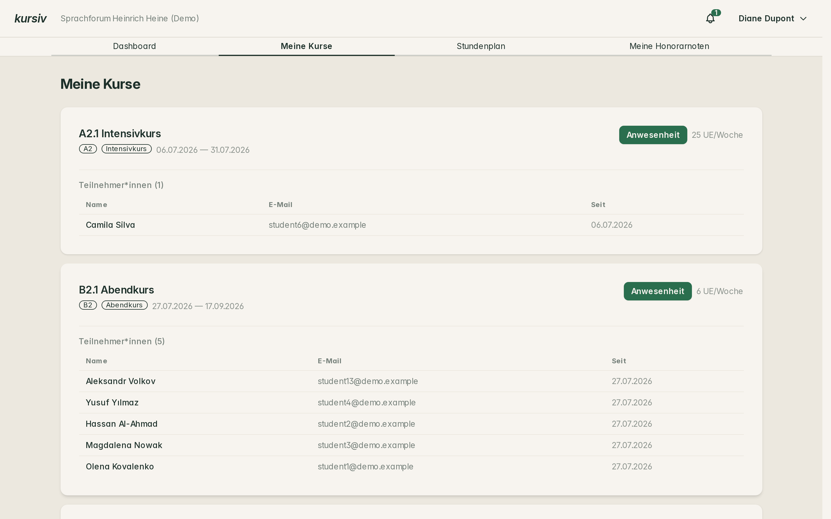Click the date range 06.07.2026 — 31.07.2026
The width and height of the screenshot is (831, 519).
(203, 150)
